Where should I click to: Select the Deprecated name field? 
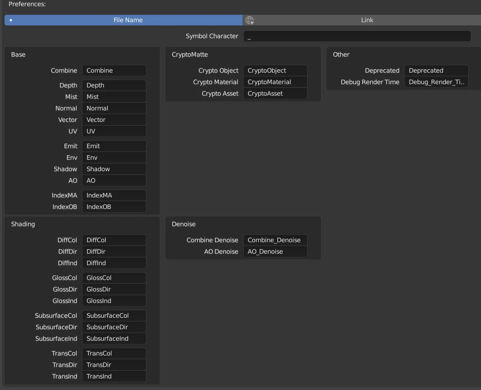click(436, 70)
